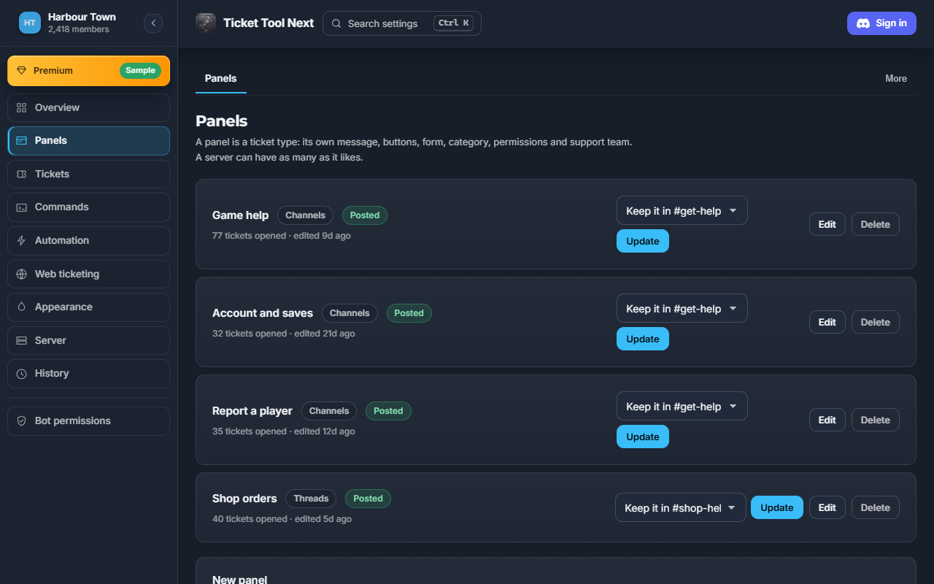Edit the Game help panel
Image resolution: width=934 pixels, height=584 pixels.
(x=827, y=224)
